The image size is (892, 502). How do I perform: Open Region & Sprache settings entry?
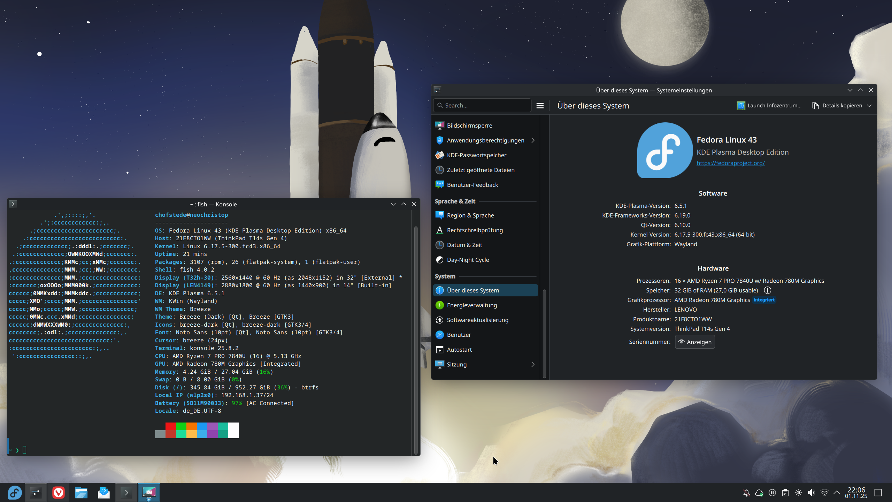tap(470, 215)
